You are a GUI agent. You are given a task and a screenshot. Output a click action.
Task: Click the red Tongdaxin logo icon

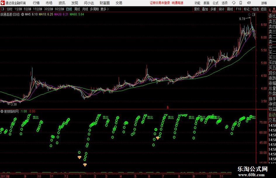pos(2,3)
